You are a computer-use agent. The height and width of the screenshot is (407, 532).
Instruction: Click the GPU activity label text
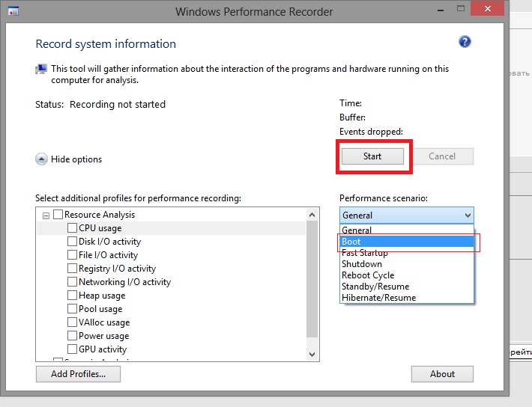click(103, 349)
